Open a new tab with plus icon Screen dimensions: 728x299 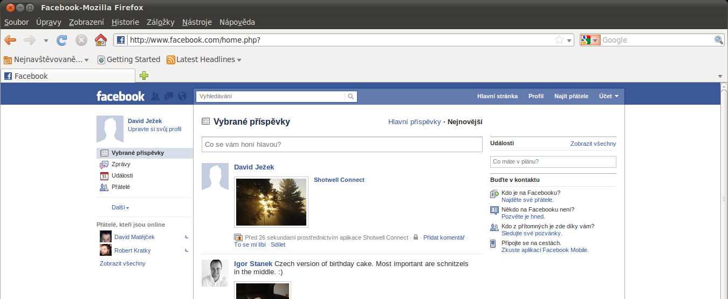pos(144,76)
